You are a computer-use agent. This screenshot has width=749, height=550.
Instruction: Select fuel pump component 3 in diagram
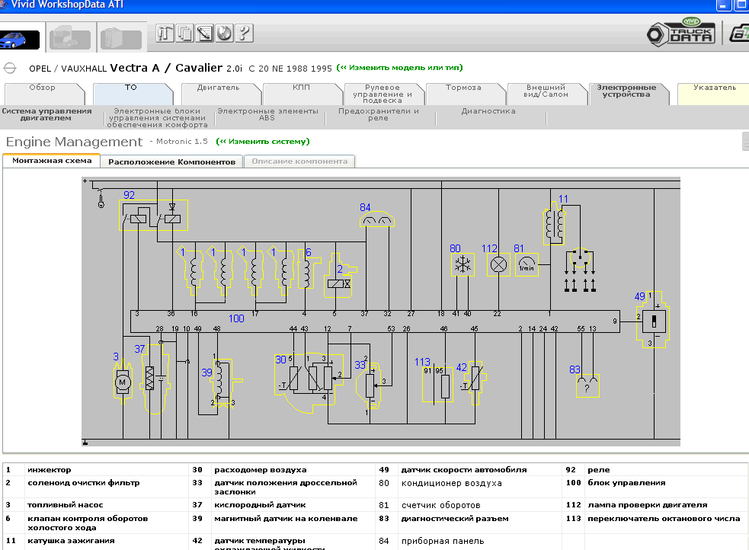click(x=123, y=380)
